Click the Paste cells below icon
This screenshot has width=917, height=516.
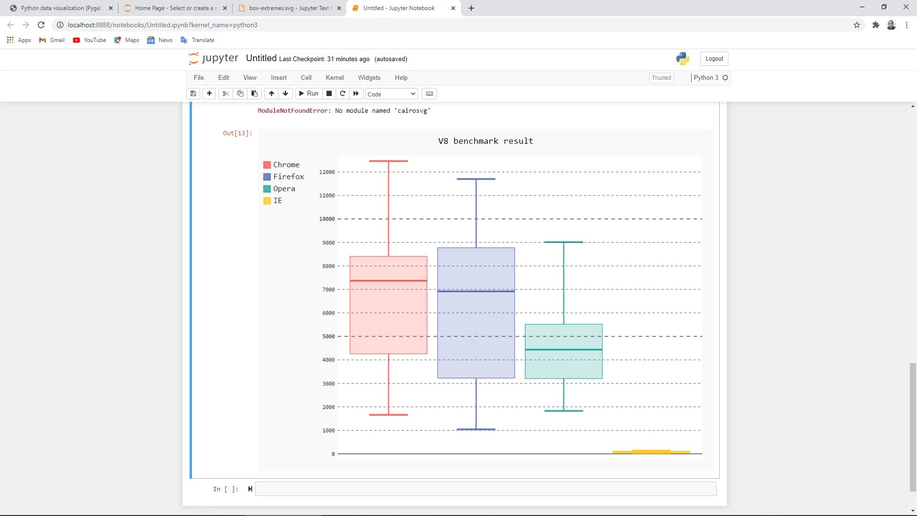pyautogui.click(x=255, y=93)
